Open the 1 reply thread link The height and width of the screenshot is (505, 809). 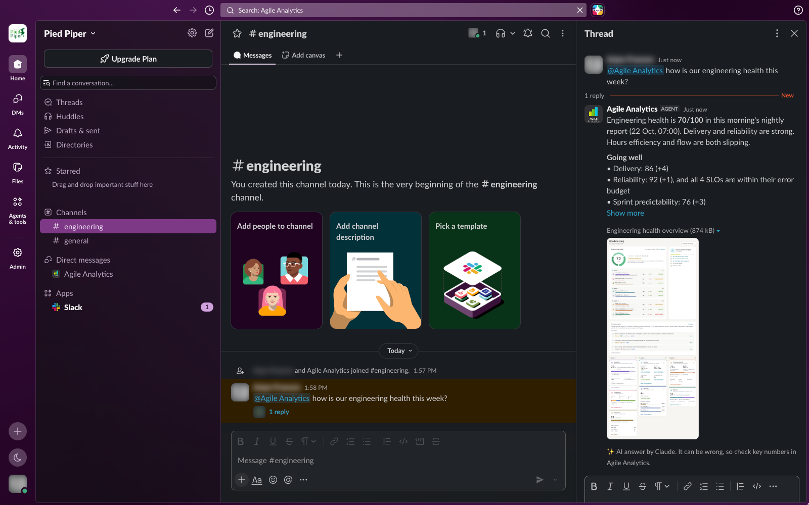279,412
